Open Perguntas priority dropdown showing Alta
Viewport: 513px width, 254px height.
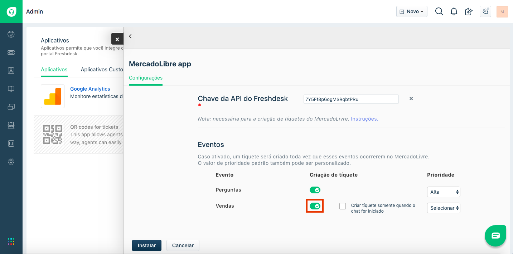click(x=444, y=192)
